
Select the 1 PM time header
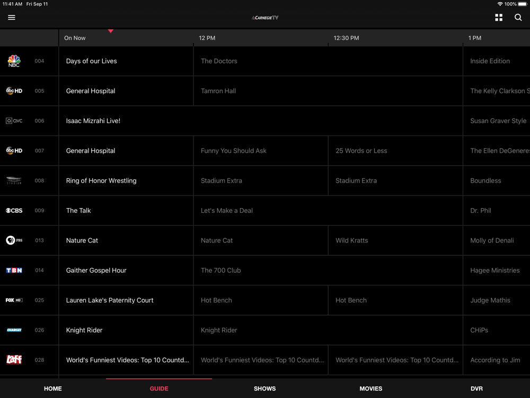pos(474,38)
